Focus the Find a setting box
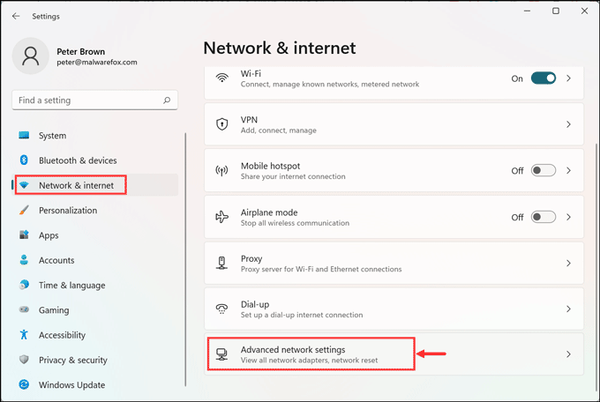 88,100
